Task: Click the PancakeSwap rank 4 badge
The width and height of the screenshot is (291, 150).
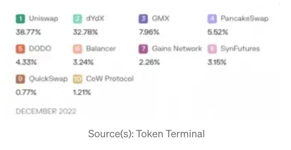Action: [212, 19]
